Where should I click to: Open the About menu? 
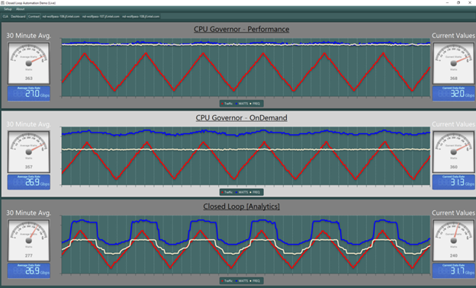point(21,9)
